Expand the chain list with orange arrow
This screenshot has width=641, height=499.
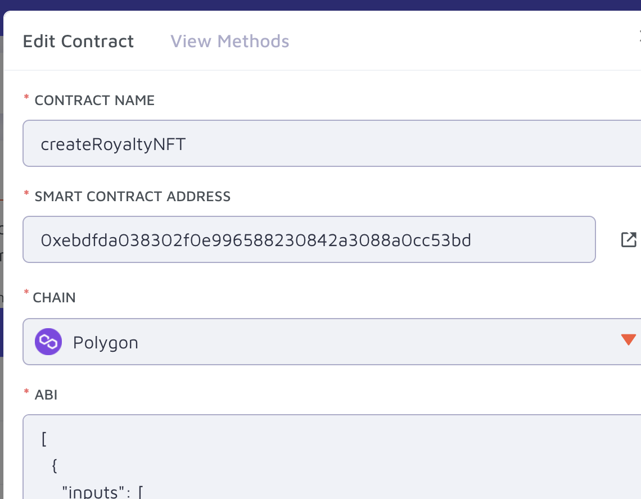(628, 339)
